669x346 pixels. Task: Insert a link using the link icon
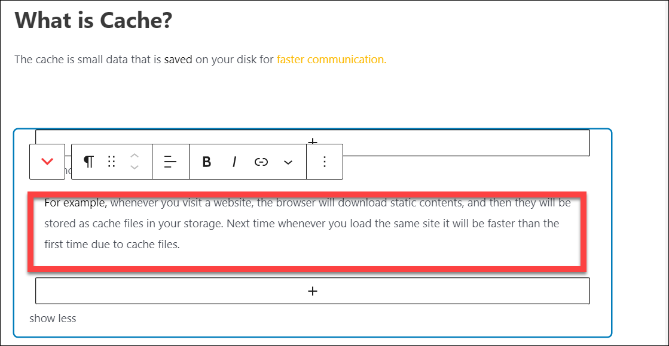[261, 162]
